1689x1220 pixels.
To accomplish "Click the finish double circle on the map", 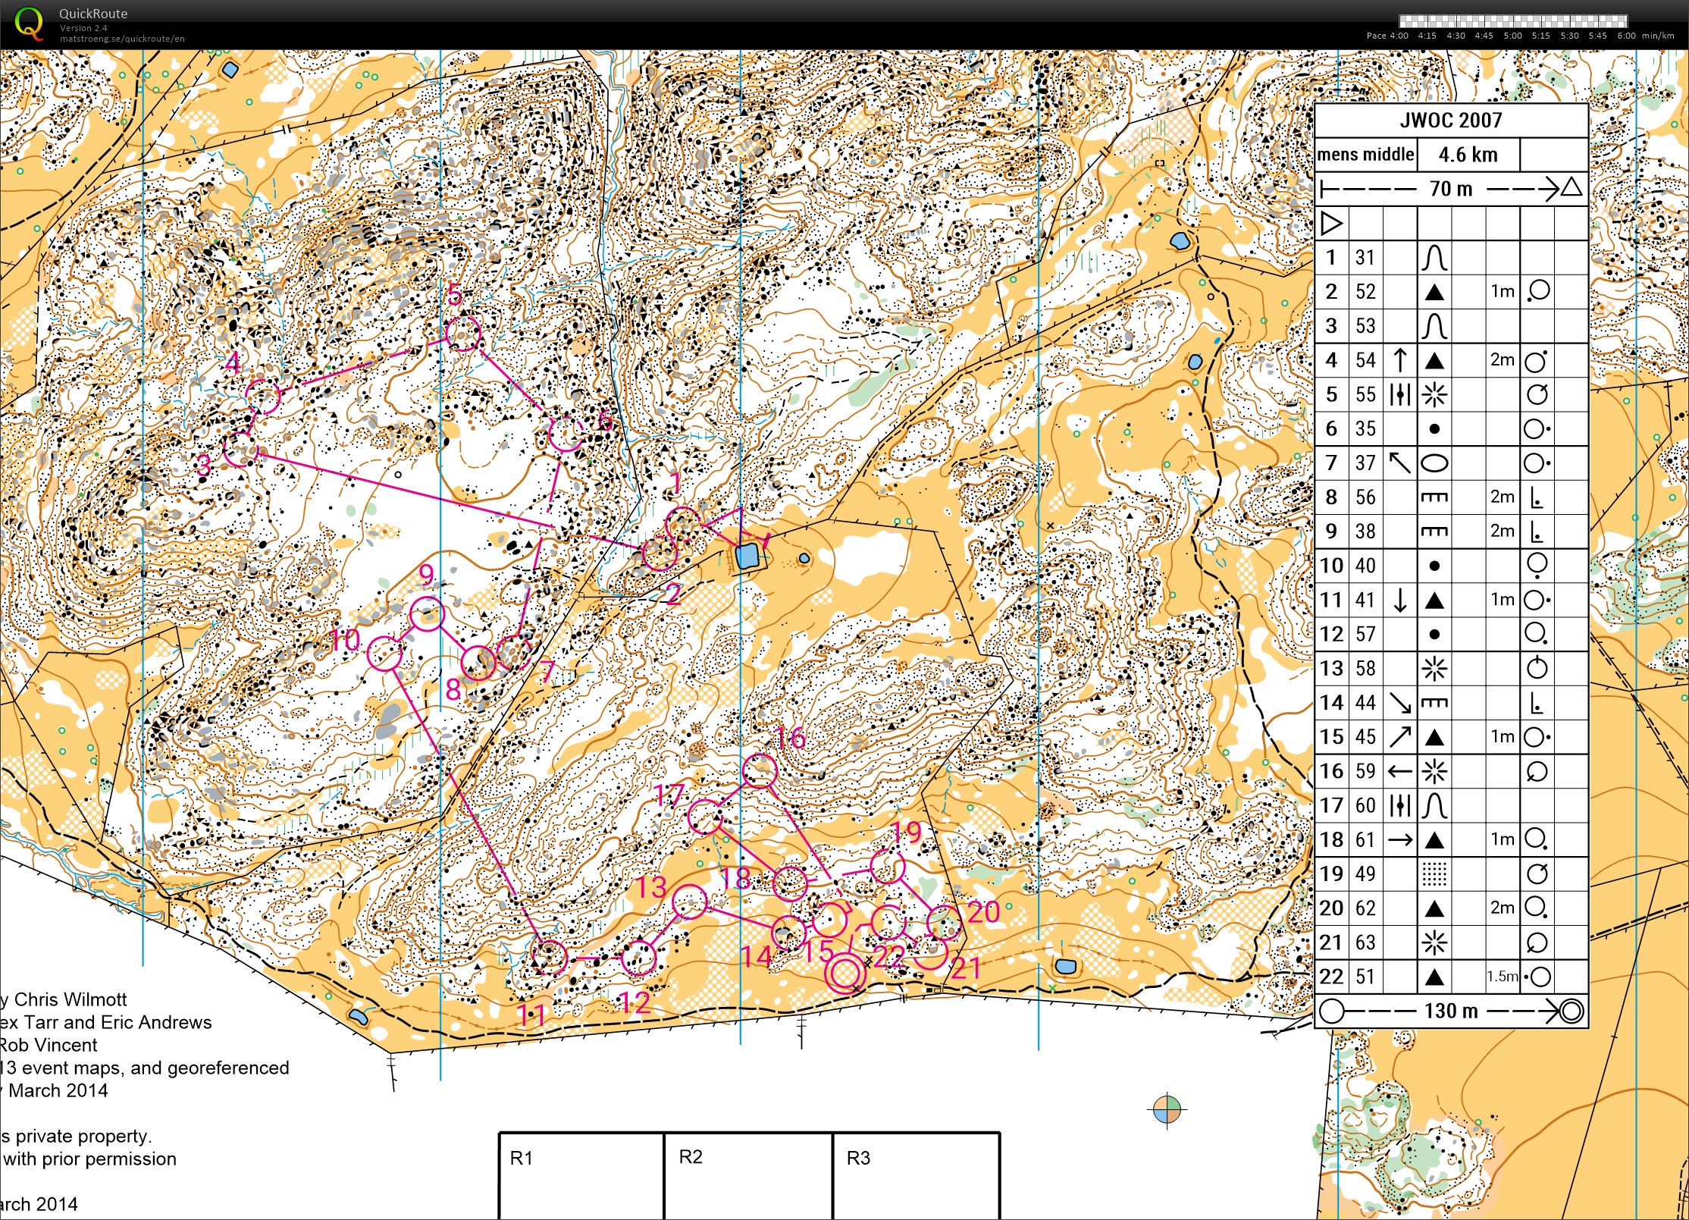I will [x=845, y=974].
